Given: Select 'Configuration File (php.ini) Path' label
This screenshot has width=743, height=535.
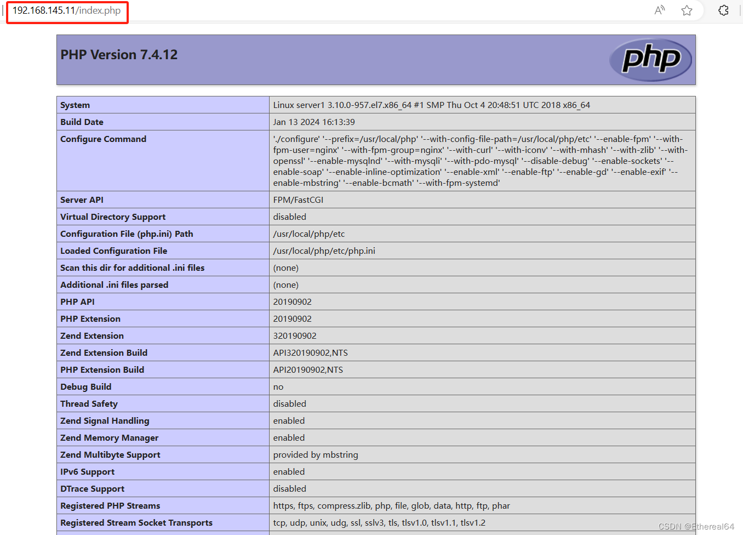Looking at the screenshot, I should pyautogui.click(x=127, y=234).
